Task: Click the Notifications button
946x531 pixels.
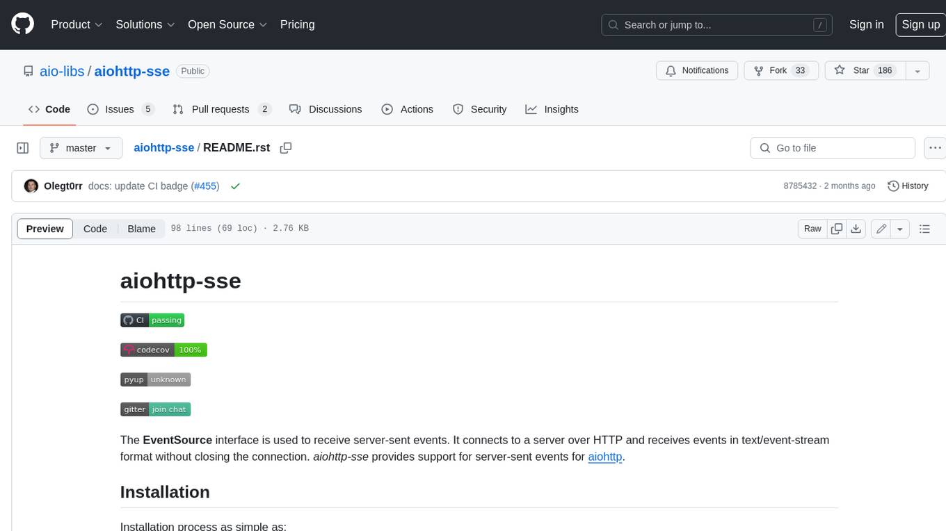Action: (x=697, y=70)
